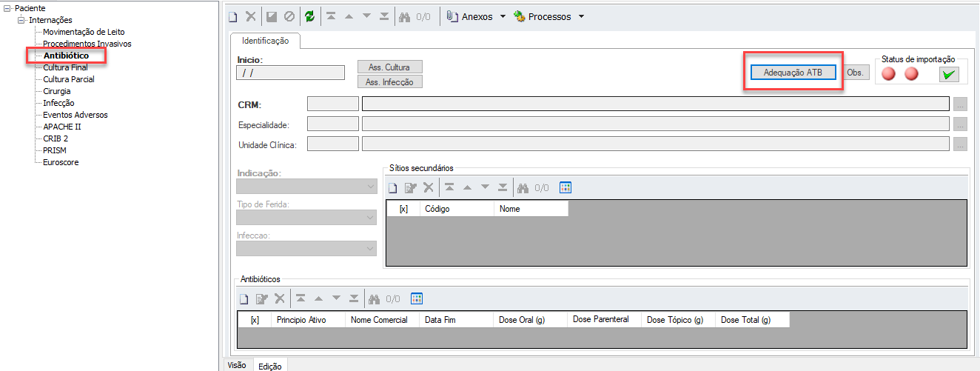Switch to the Edição tab
Screen dimensions: 980x371
[x=270, y=365]
